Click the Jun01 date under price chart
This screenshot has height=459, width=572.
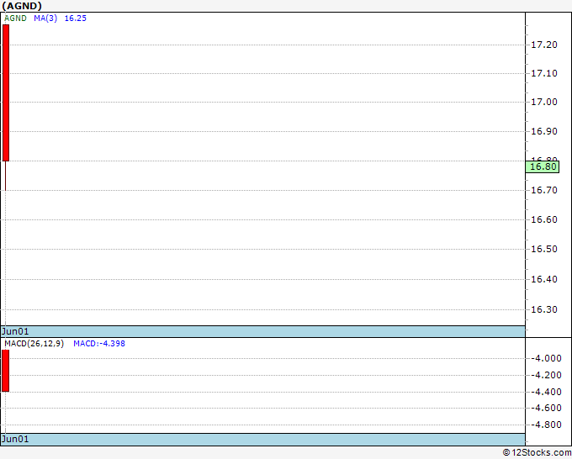click(x=15, y=331)
